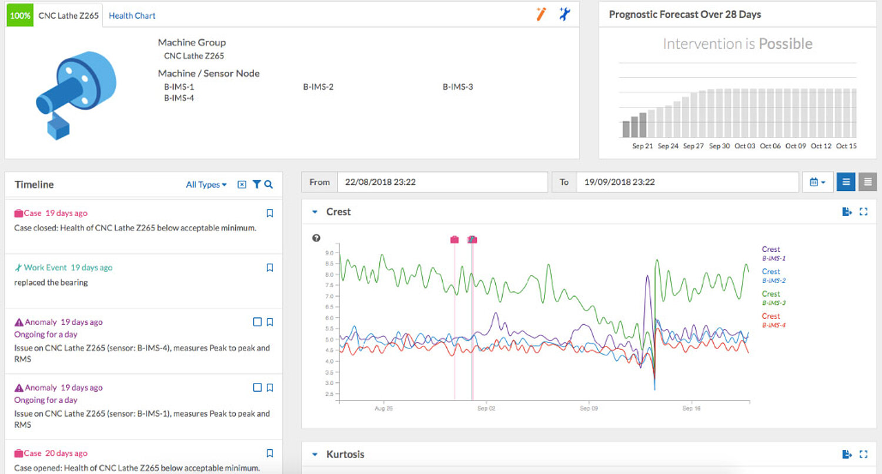Toggle the Crest B-IMS-1 purple series

click(x=773, y=253)
